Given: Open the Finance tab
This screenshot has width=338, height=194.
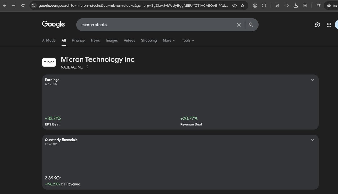Looking at the screenshot, I should coord(78,41).
